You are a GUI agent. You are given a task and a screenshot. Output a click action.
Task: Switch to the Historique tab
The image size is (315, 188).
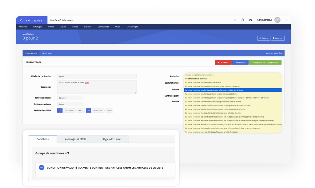click(x=47, y=53)
